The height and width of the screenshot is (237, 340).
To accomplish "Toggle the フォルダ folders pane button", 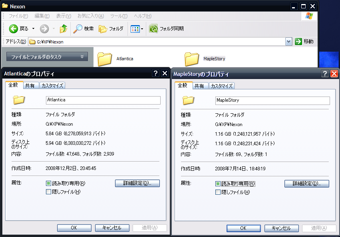I will 111,29.
